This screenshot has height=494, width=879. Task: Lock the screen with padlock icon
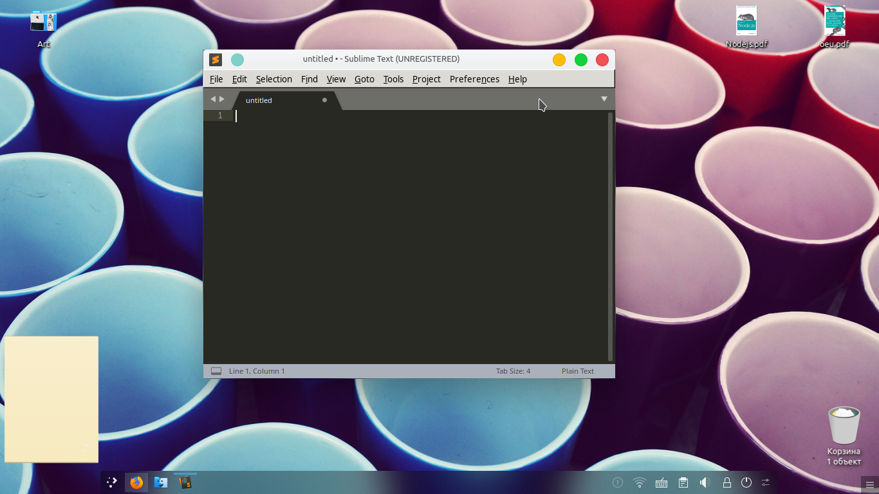click(x=727, y=482)
